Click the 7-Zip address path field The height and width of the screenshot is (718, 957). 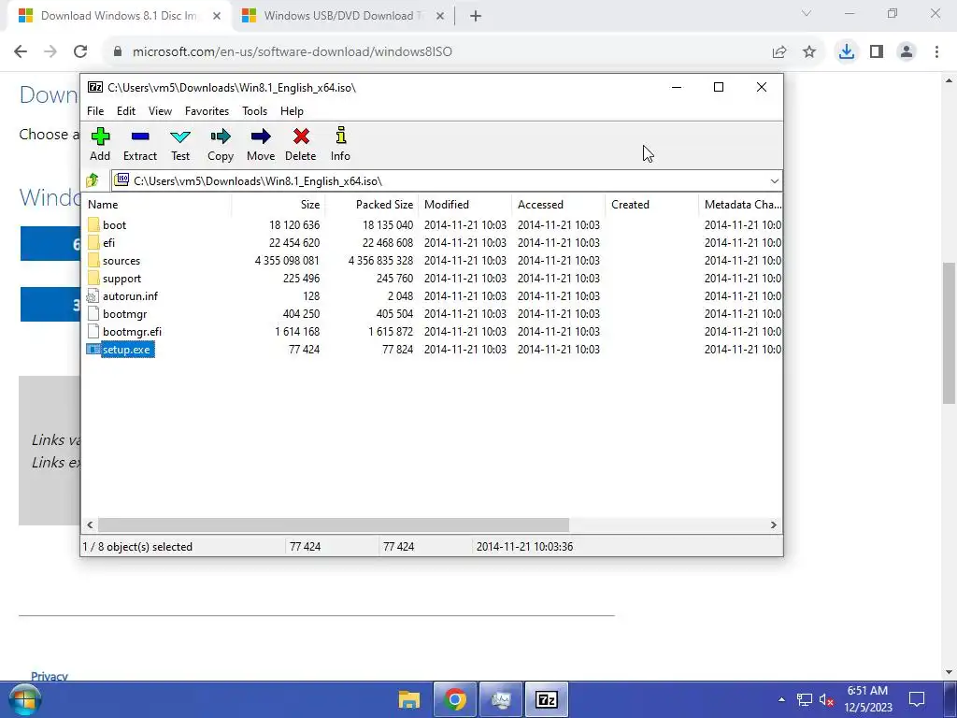point(446,180)
